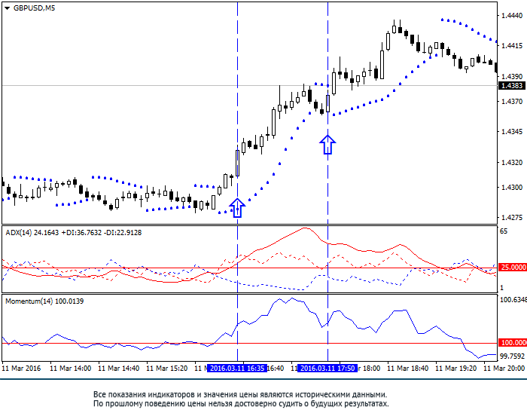Click the 11 Mar 14:00 time axis label
Image resolution: width=527 pixels, height=416 pixels.
click(x=70, y=369)
